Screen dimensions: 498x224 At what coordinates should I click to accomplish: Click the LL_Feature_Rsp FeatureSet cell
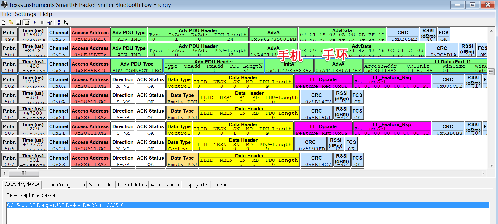392,129
